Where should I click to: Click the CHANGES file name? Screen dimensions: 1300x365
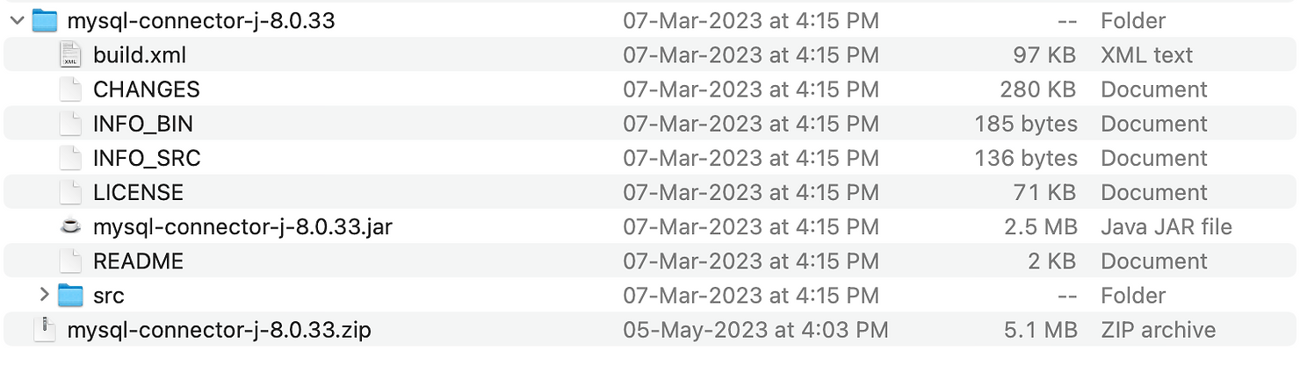pyautogui.click(x=146, y=89)
